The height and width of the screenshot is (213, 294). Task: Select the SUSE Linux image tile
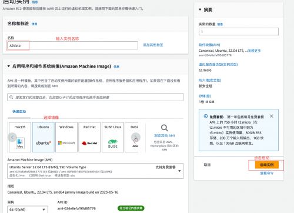pos(113,137)
